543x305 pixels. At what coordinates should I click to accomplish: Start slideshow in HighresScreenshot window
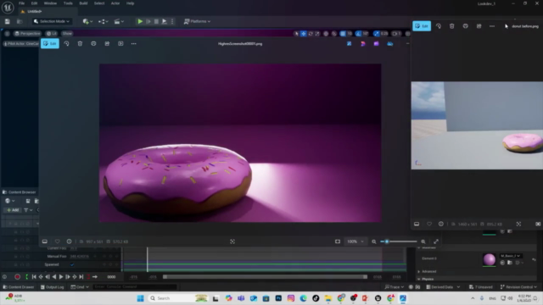point(120,43)
